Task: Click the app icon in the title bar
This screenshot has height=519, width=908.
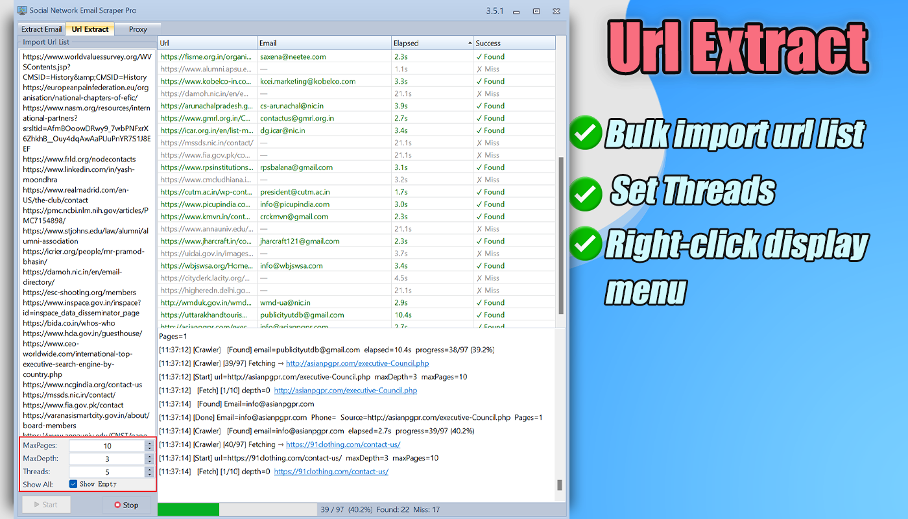Action: point(22,11)
